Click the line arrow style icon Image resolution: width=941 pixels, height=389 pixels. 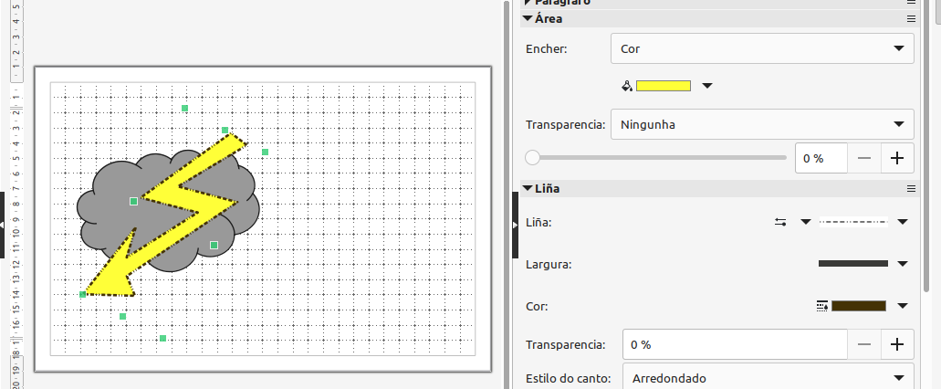[781, 222]
